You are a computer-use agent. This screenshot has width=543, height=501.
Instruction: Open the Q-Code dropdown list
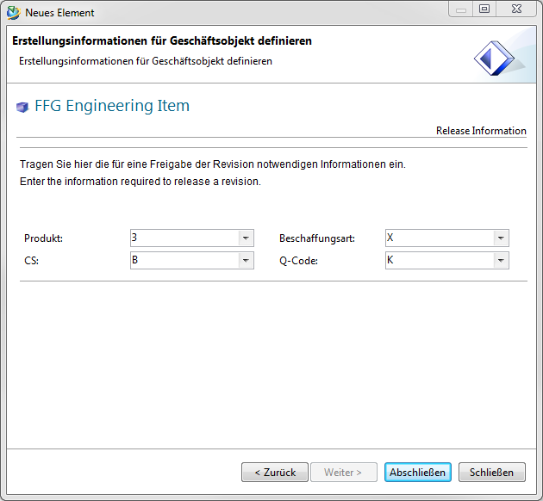tap(501, 261)
